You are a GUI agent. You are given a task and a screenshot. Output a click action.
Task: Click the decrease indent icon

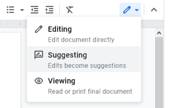click(x=34, y=10)
